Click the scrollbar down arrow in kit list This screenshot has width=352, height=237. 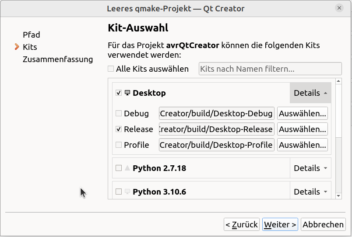(x=338, y=196)
